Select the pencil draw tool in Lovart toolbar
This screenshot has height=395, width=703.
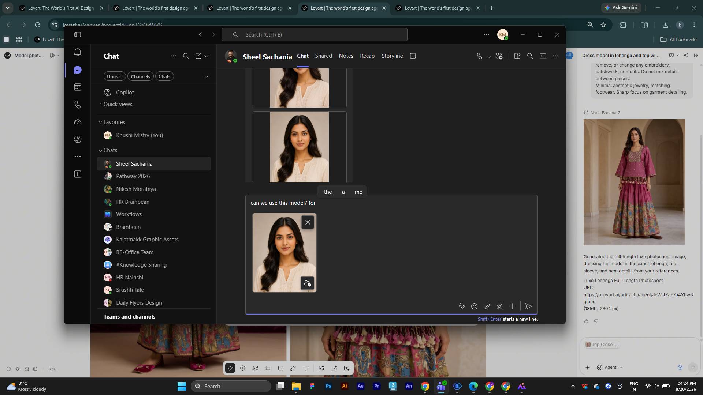point(293,368)
